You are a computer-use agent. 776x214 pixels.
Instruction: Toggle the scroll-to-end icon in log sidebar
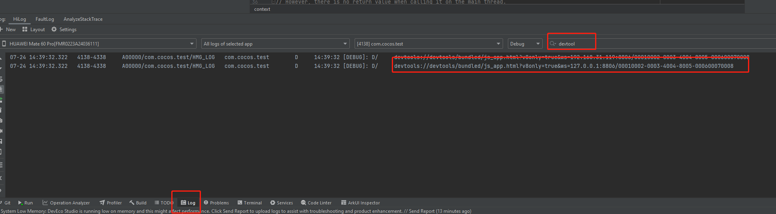pos(1,89)
